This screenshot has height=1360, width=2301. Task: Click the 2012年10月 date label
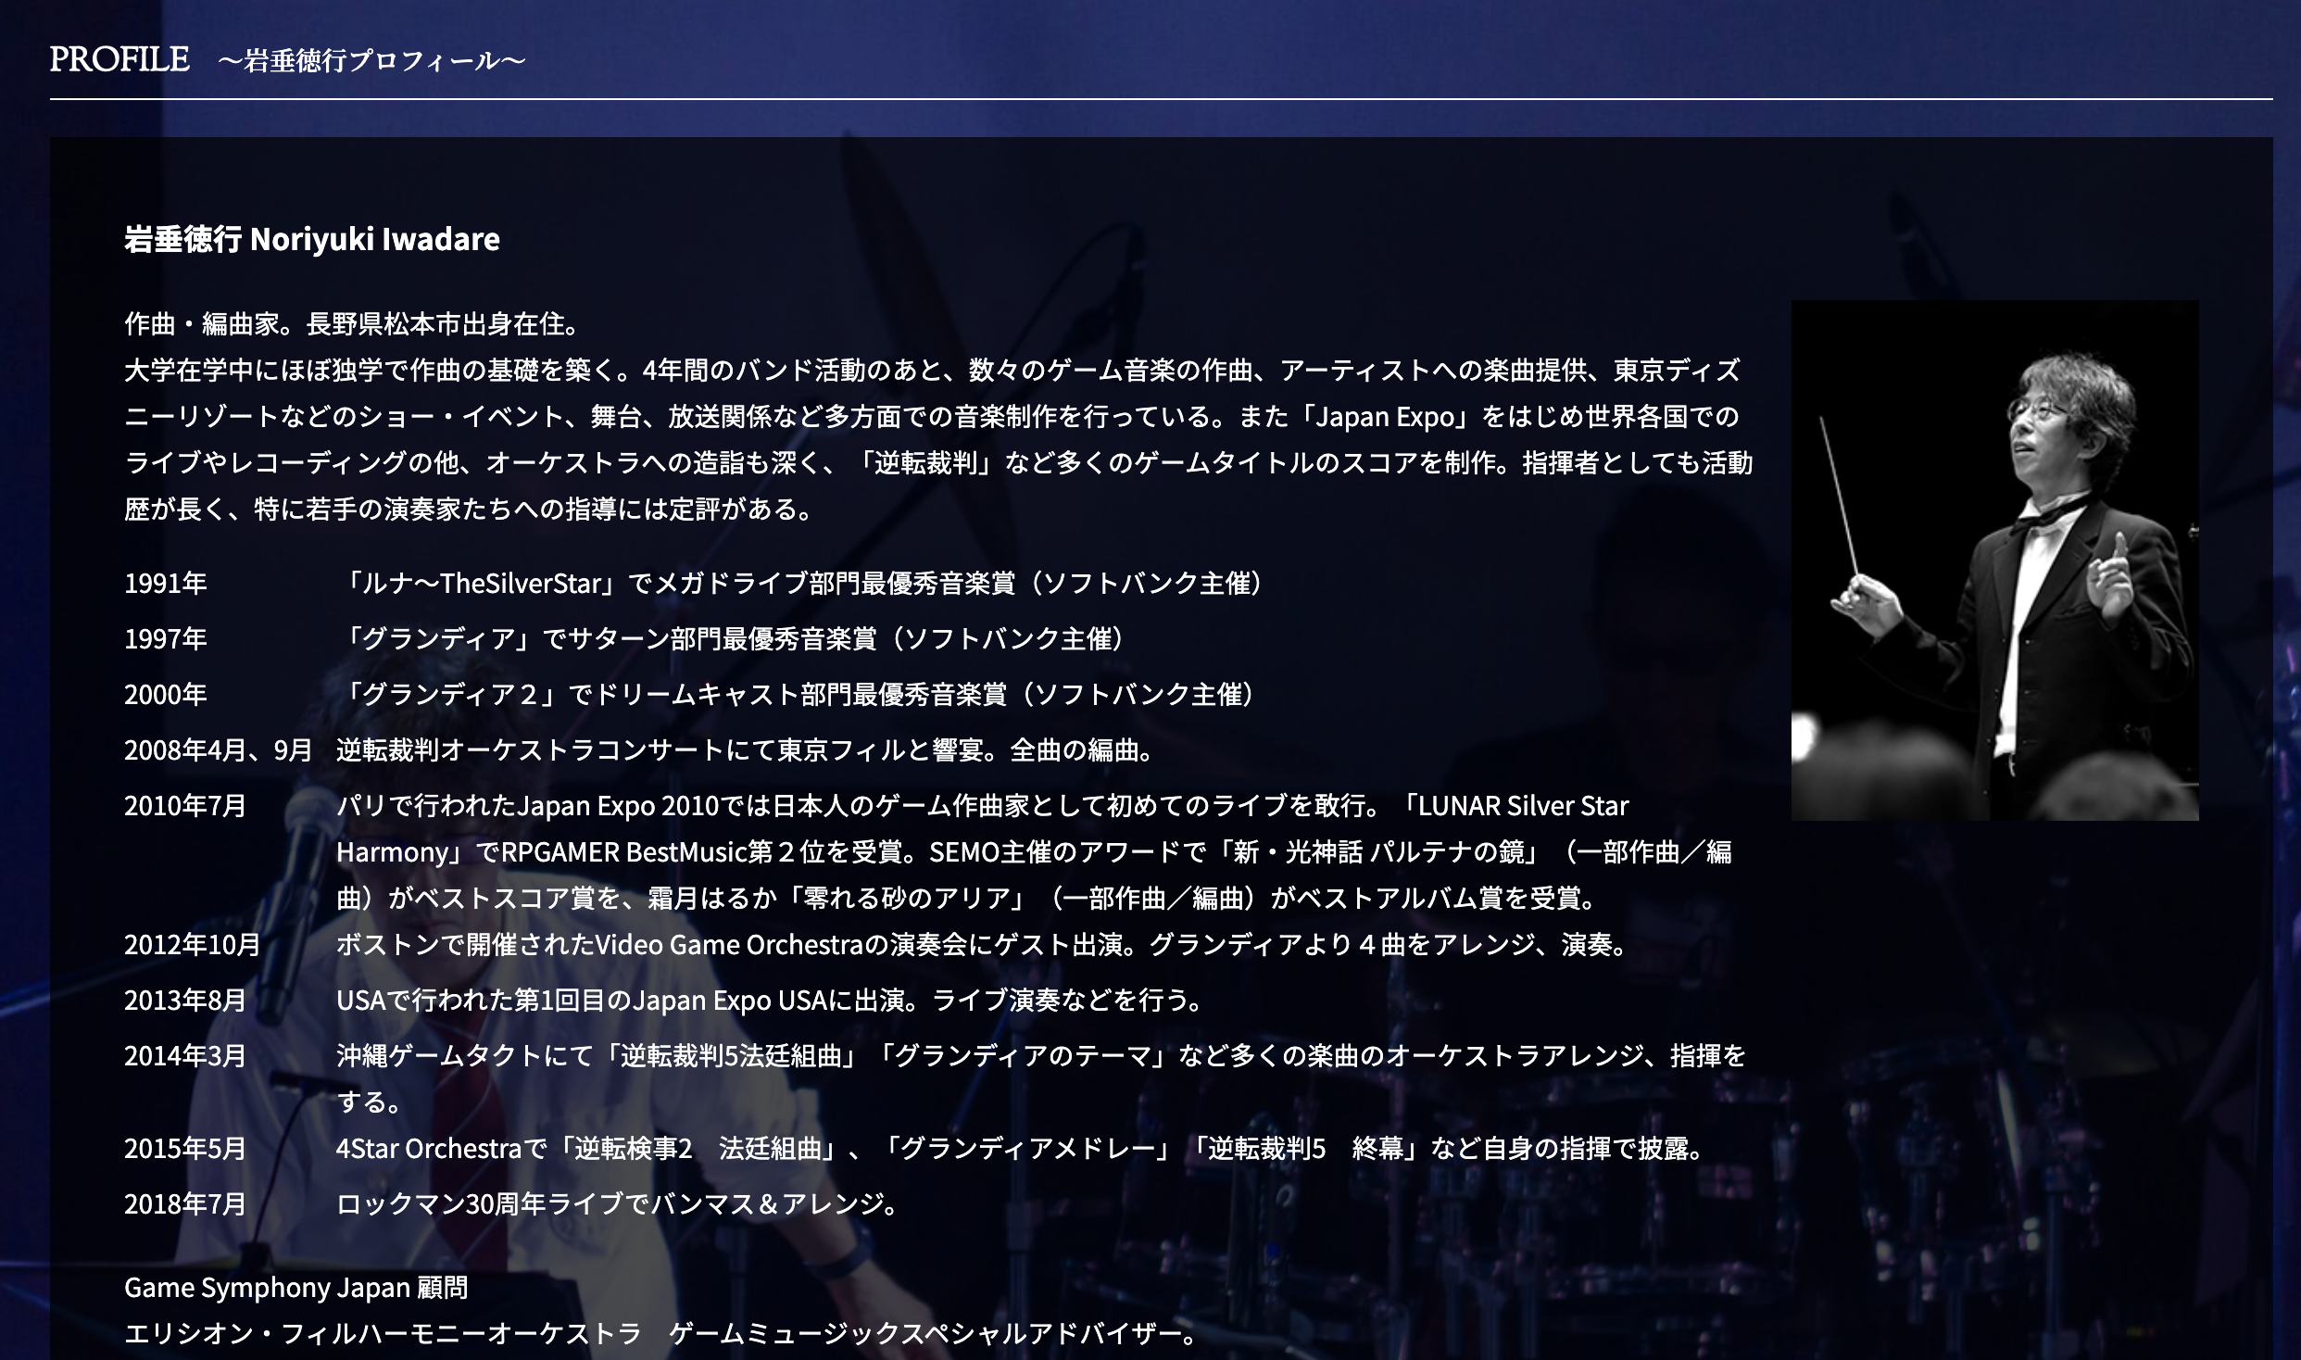coord(193,945)
